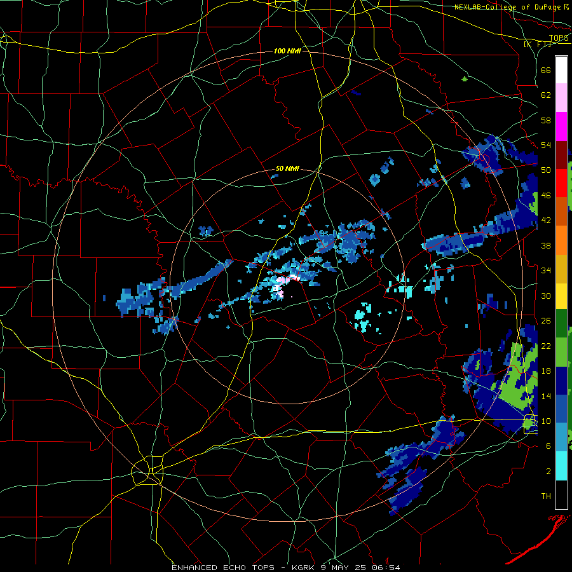Screen dimensions: 572x572
Task: Click the gold legend color band
Action: [x=561, y=269]
